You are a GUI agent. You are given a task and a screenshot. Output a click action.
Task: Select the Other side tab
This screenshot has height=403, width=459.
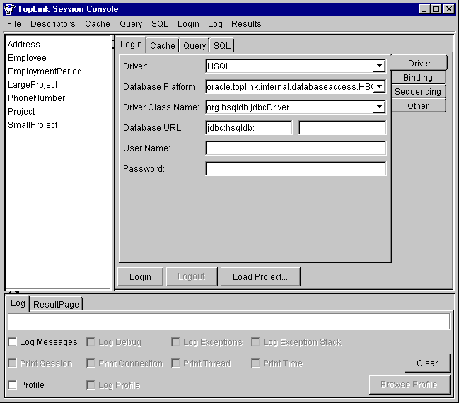pos(418,105)
